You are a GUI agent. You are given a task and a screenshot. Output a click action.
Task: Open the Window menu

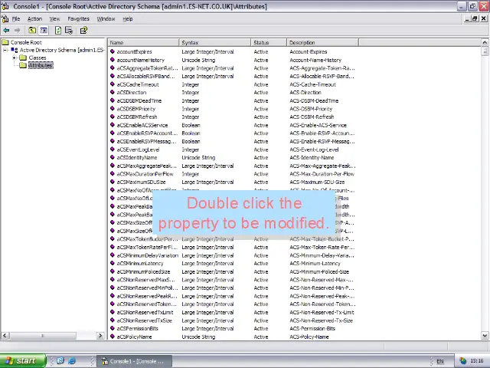coord(106,18)
